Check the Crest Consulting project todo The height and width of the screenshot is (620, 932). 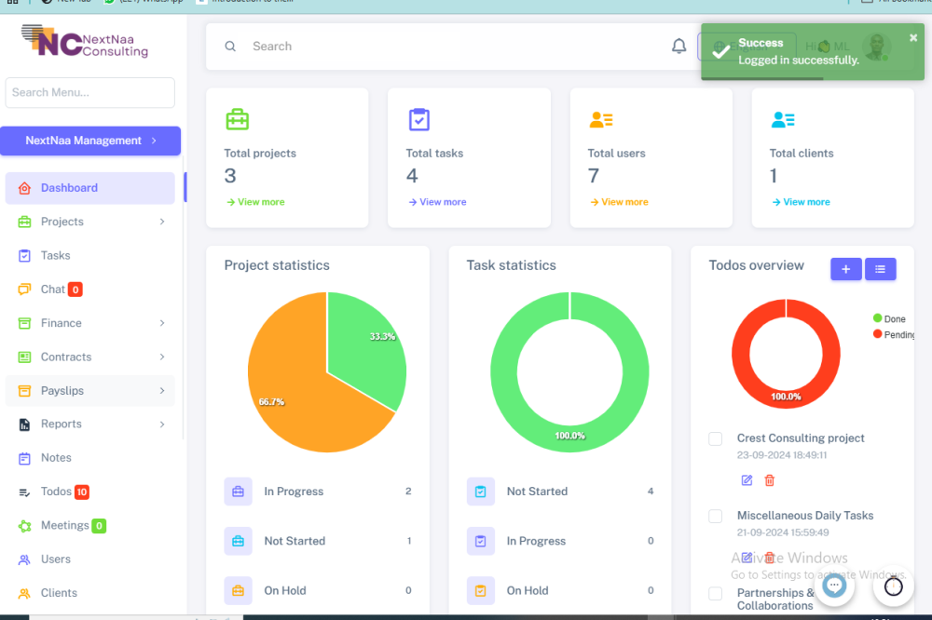tap(715, 438)
